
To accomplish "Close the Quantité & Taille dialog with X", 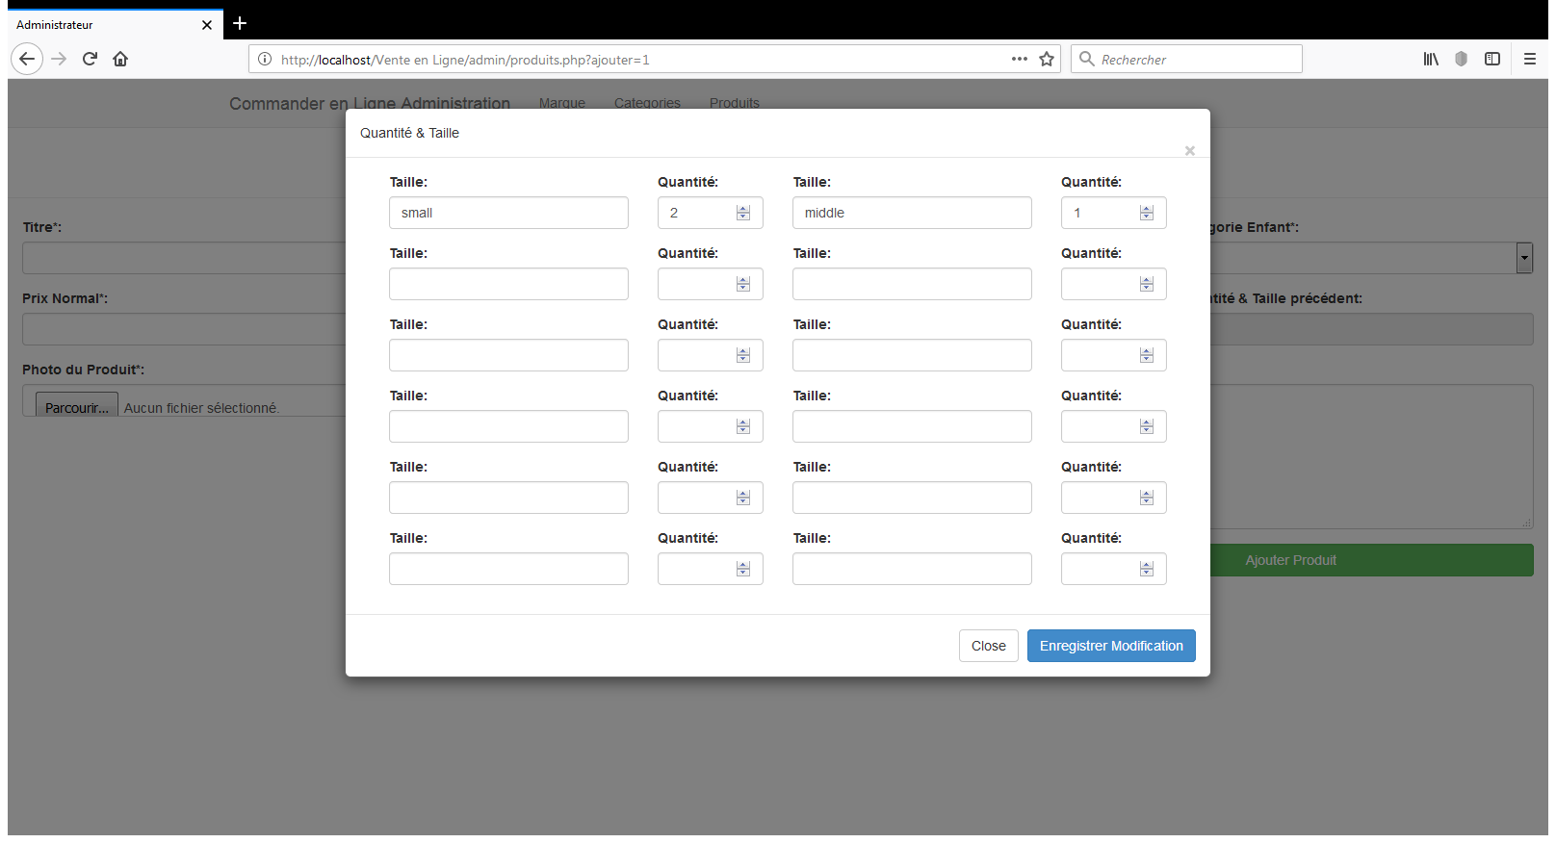I will point(1190,150).
